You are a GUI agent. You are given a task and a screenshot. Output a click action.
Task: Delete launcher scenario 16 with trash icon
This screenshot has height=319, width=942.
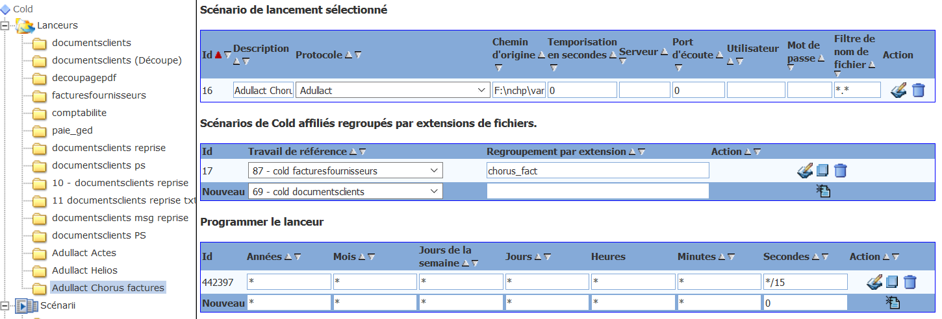[x=918, y=90]
